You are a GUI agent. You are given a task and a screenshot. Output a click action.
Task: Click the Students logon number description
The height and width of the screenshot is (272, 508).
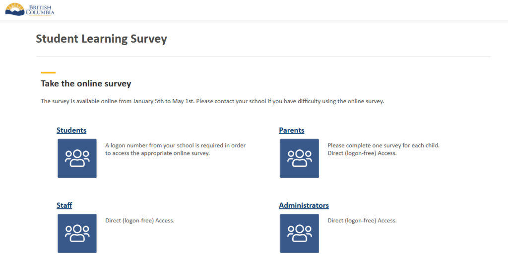coord(175,149)
